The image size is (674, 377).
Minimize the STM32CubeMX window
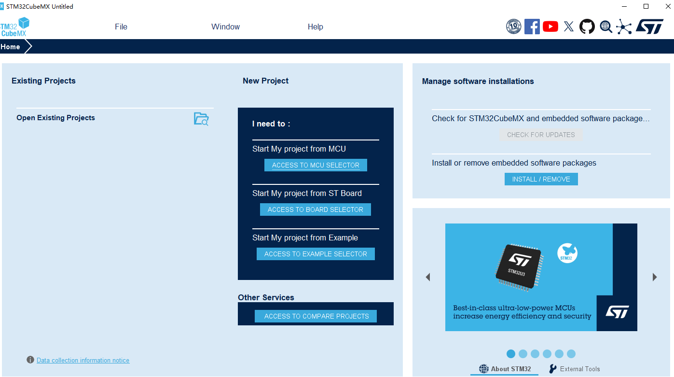pyautogui.click(x=625, y=6)
